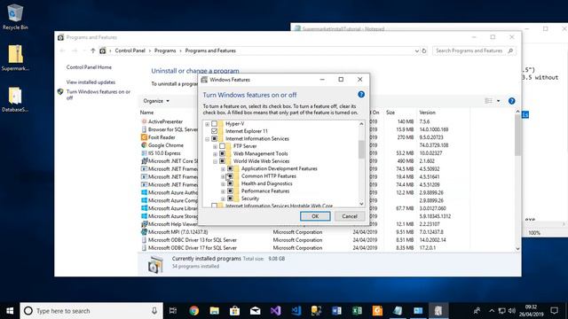
Task: Open File Explorer from the taskbar
Action: click(x=214, y=311)
